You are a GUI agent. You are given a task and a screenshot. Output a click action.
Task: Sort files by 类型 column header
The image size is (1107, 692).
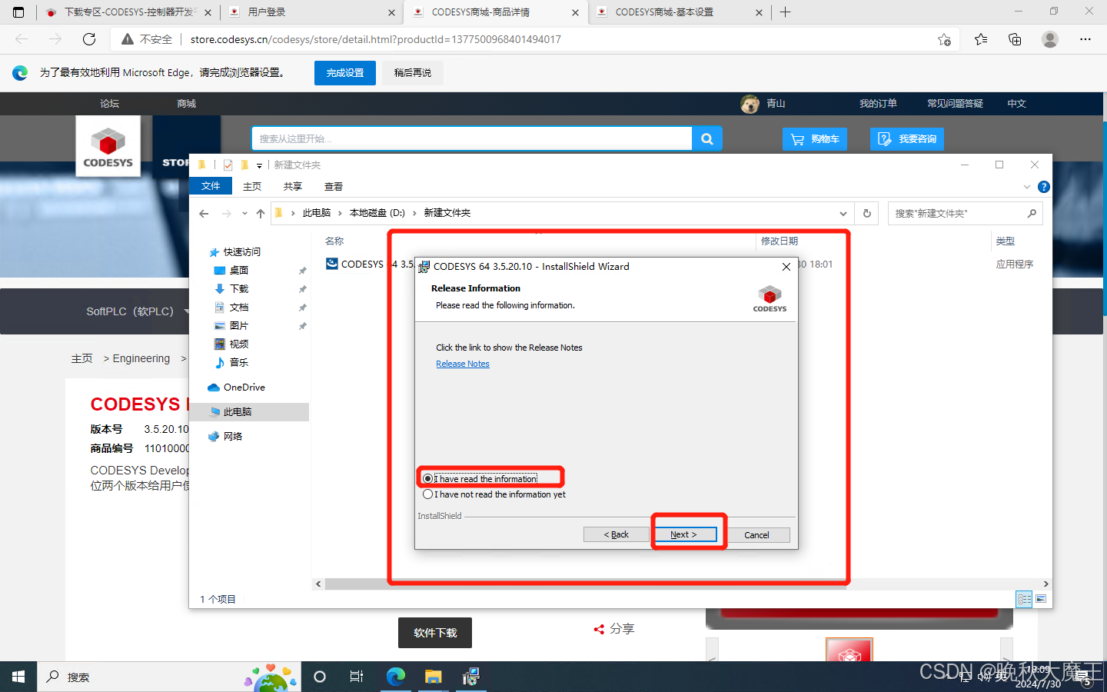pyautogui.click(x=1005, y=241)
